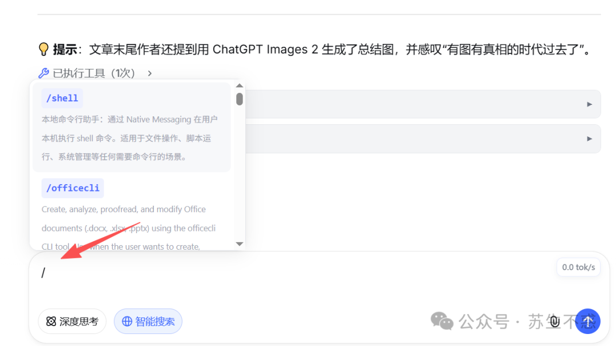616x346 pixels.
Task: Click the 0.0 tok/s speed indicator
Action: tap(578, 267)
